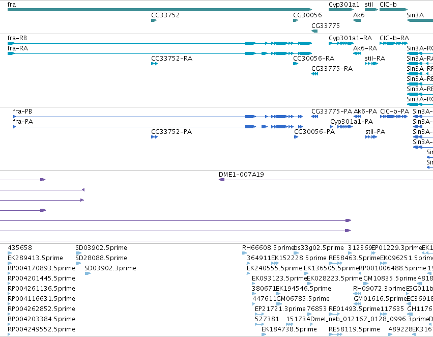Select EST EK152228.5prime
Image resolution: width=433 pixels, height=337 pixels.
299,258
